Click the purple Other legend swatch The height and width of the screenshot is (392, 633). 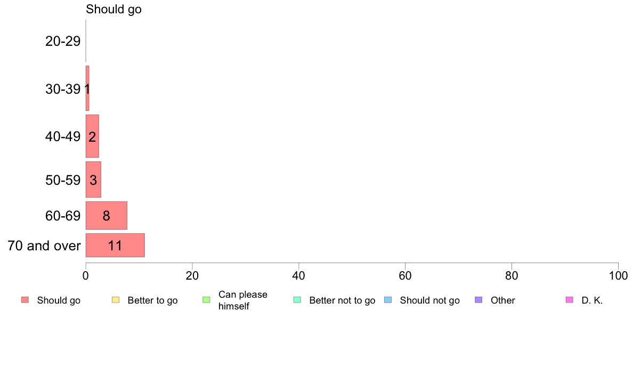pyautogui.click(x=479, y=300)
